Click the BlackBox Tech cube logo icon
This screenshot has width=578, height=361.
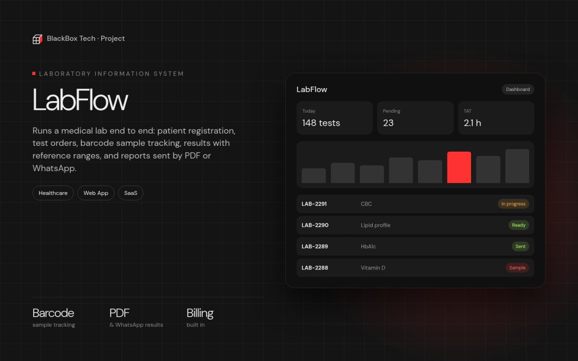[x=38, y=39]
